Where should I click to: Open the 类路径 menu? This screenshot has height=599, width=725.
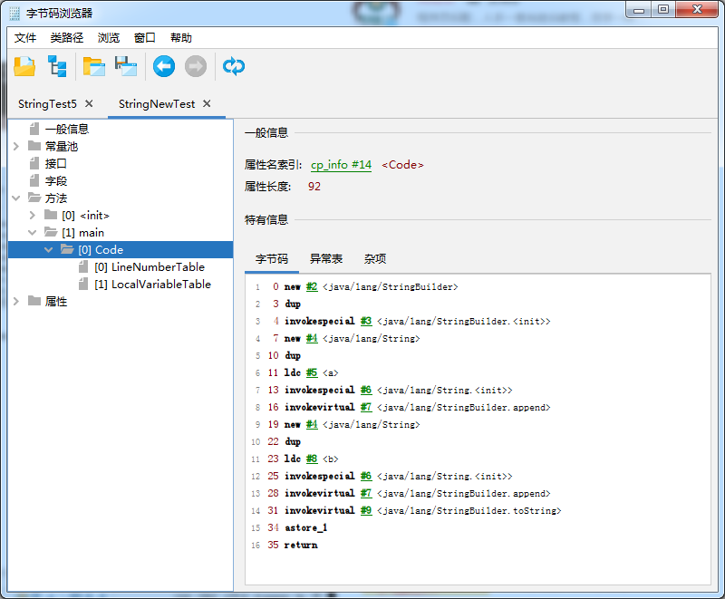(66, 38)
